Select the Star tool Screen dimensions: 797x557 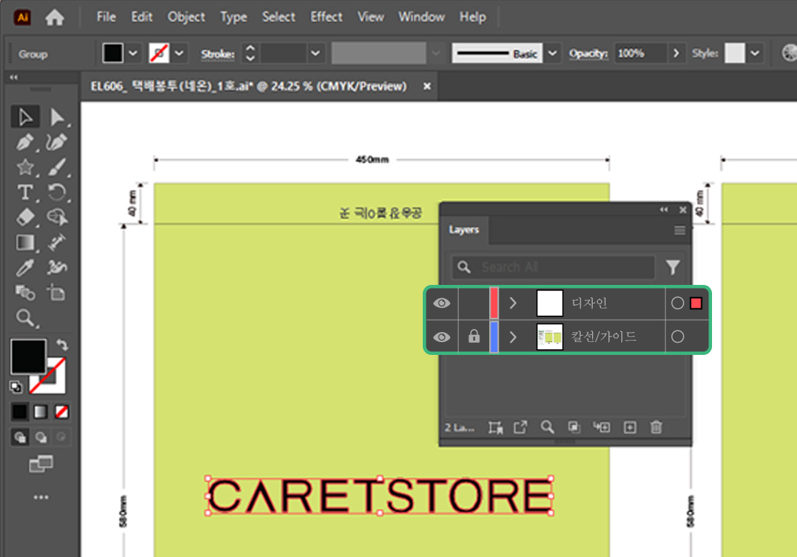pos(25,167)
